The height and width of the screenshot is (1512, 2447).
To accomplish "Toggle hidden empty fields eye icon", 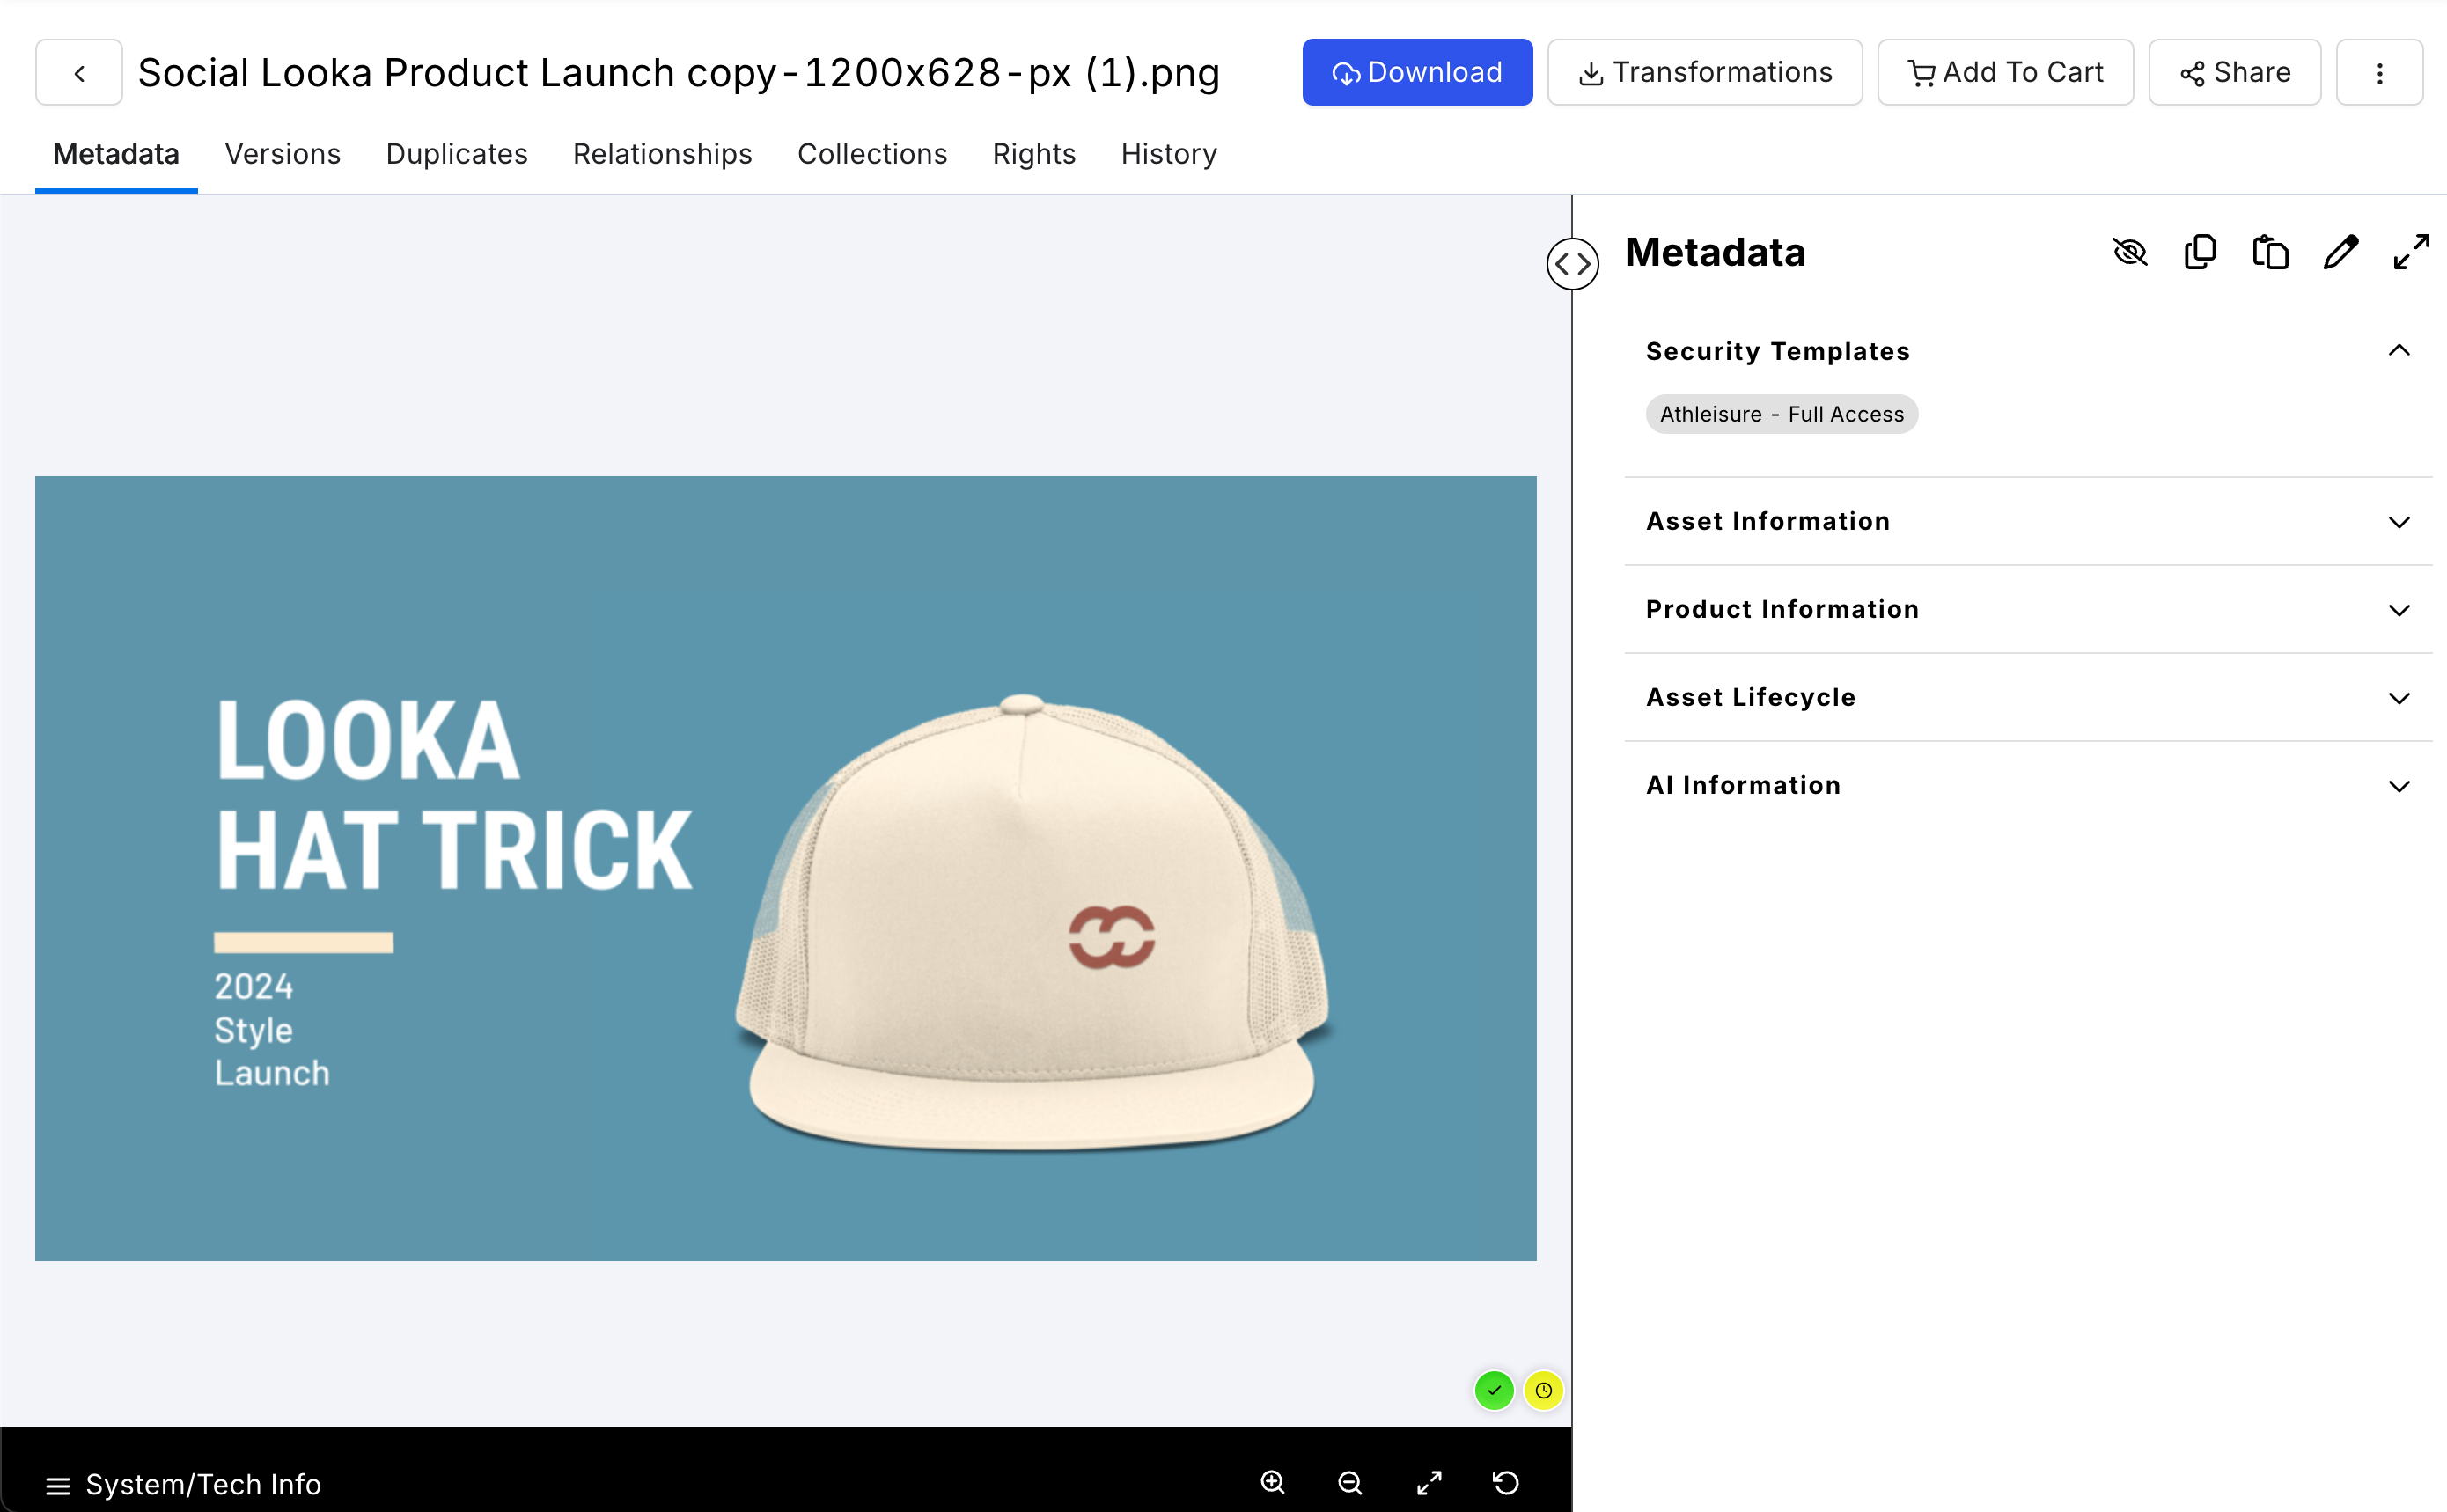I will coord(2129,252).
